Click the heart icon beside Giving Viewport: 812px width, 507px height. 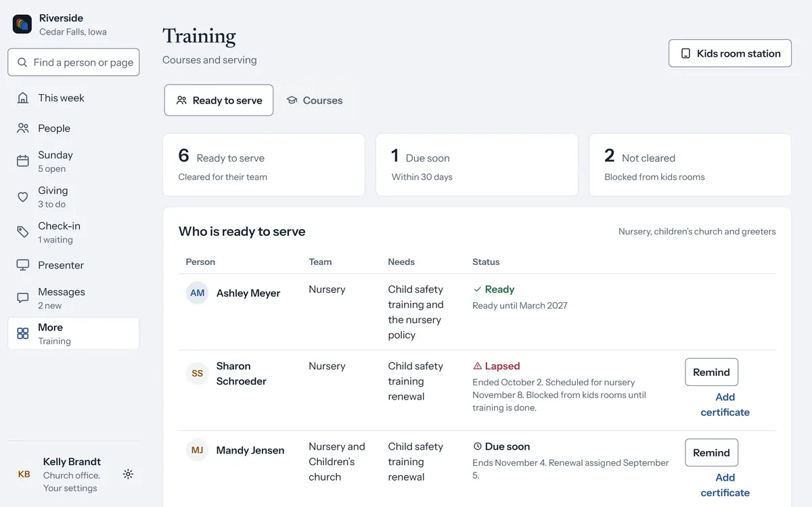click(23, 197)
